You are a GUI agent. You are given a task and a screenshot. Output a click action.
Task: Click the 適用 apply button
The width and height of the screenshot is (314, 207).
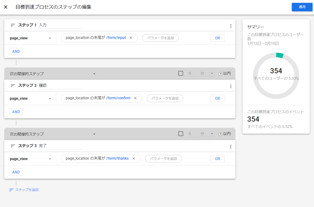point(302,7)
